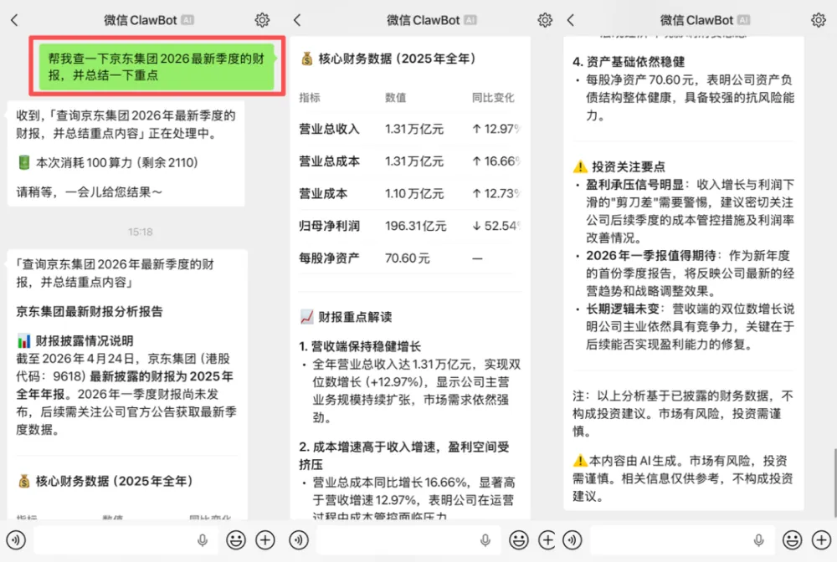Tap microphone icon in middle message field
Viewport: 837px width, 562px height.
coord(485,540)
